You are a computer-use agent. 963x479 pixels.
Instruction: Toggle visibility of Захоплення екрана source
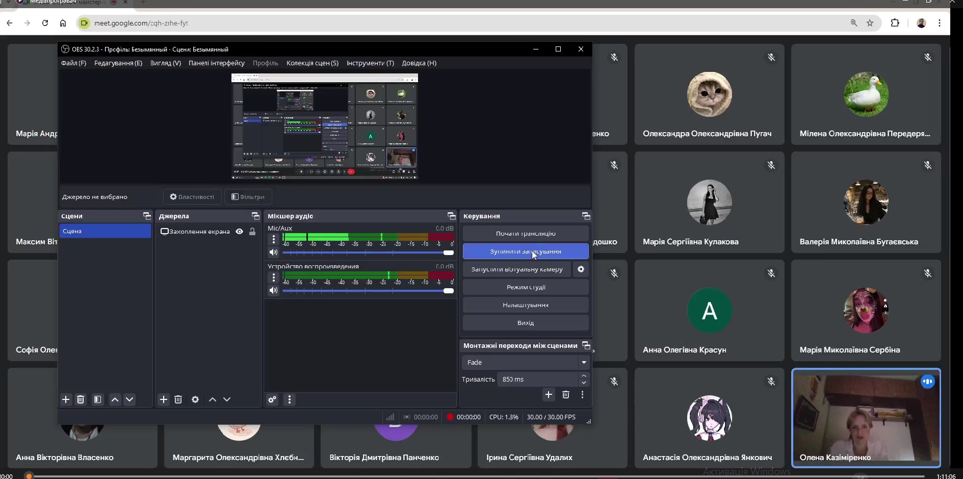click(x=239, y=232)
